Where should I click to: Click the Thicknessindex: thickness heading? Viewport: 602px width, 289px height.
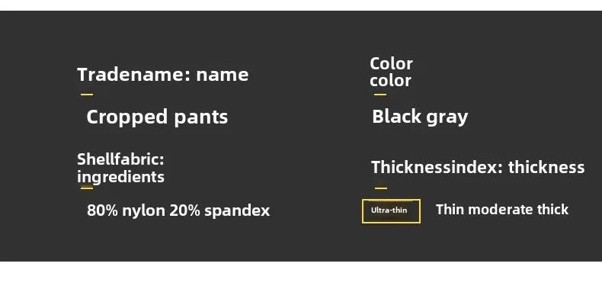478,167
